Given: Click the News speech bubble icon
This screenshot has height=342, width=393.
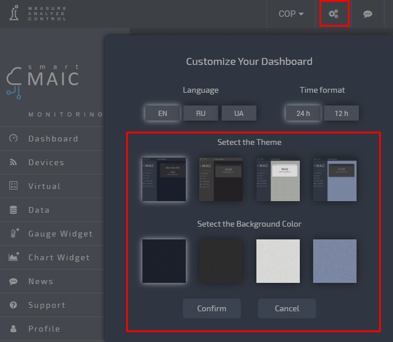Looking at the screenshot, I should (x=13, y=281).
